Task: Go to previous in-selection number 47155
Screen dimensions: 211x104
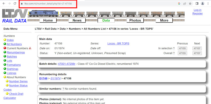Action: [182, 49]
